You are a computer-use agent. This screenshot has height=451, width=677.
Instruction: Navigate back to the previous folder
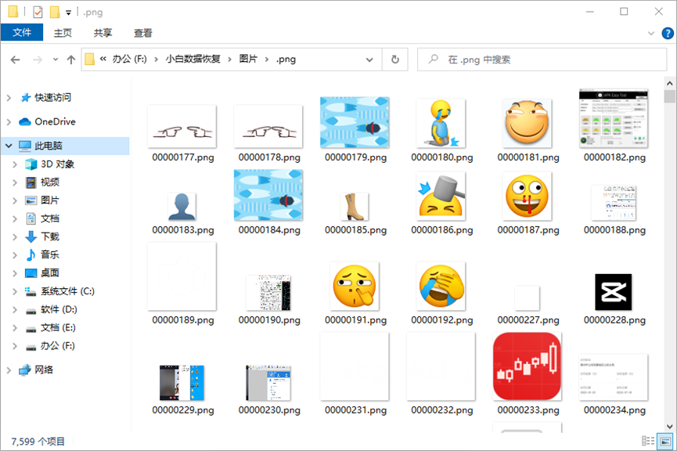(x=16, y=59)
